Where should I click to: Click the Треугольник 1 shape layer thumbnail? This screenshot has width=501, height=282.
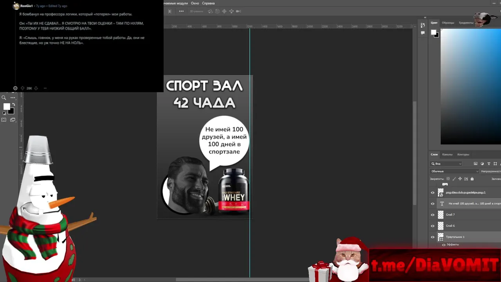coord(441,237)
